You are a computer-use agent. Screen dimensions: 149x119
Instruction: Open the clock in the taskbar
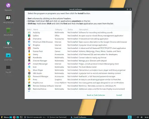tap(146, 117)
